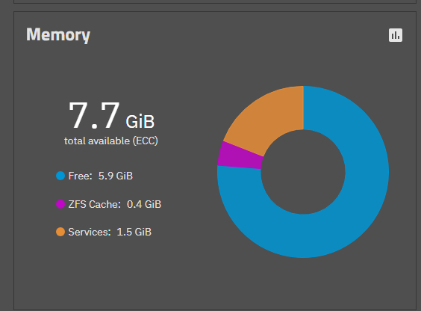Click the empty center of the donut chart
421x311 pixels.
(x=303, y=172)
